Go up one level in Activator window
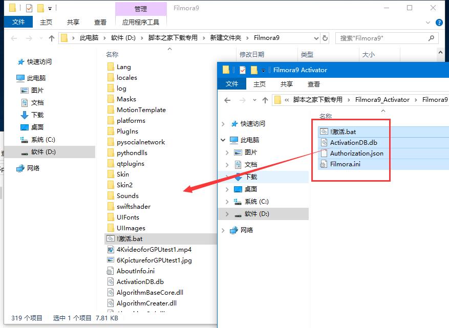The image size is (449, 328). 265,100
